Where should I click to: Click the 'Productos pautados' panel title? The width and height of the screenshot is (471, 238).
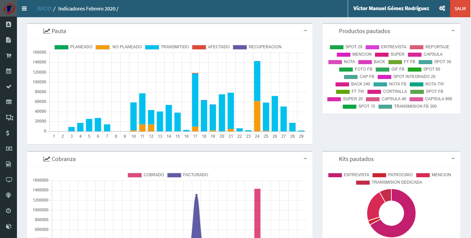click(365, 31)
